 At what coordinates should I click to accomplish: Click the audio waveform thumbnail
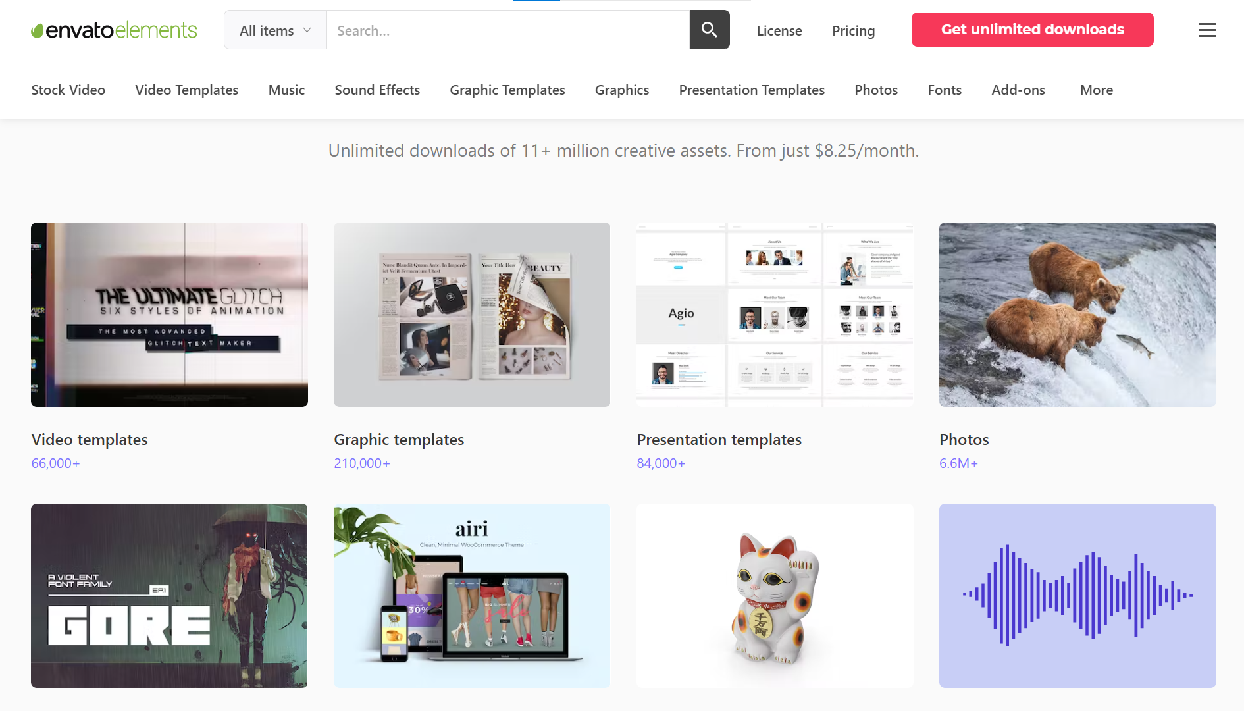(x=1077, y=596)
